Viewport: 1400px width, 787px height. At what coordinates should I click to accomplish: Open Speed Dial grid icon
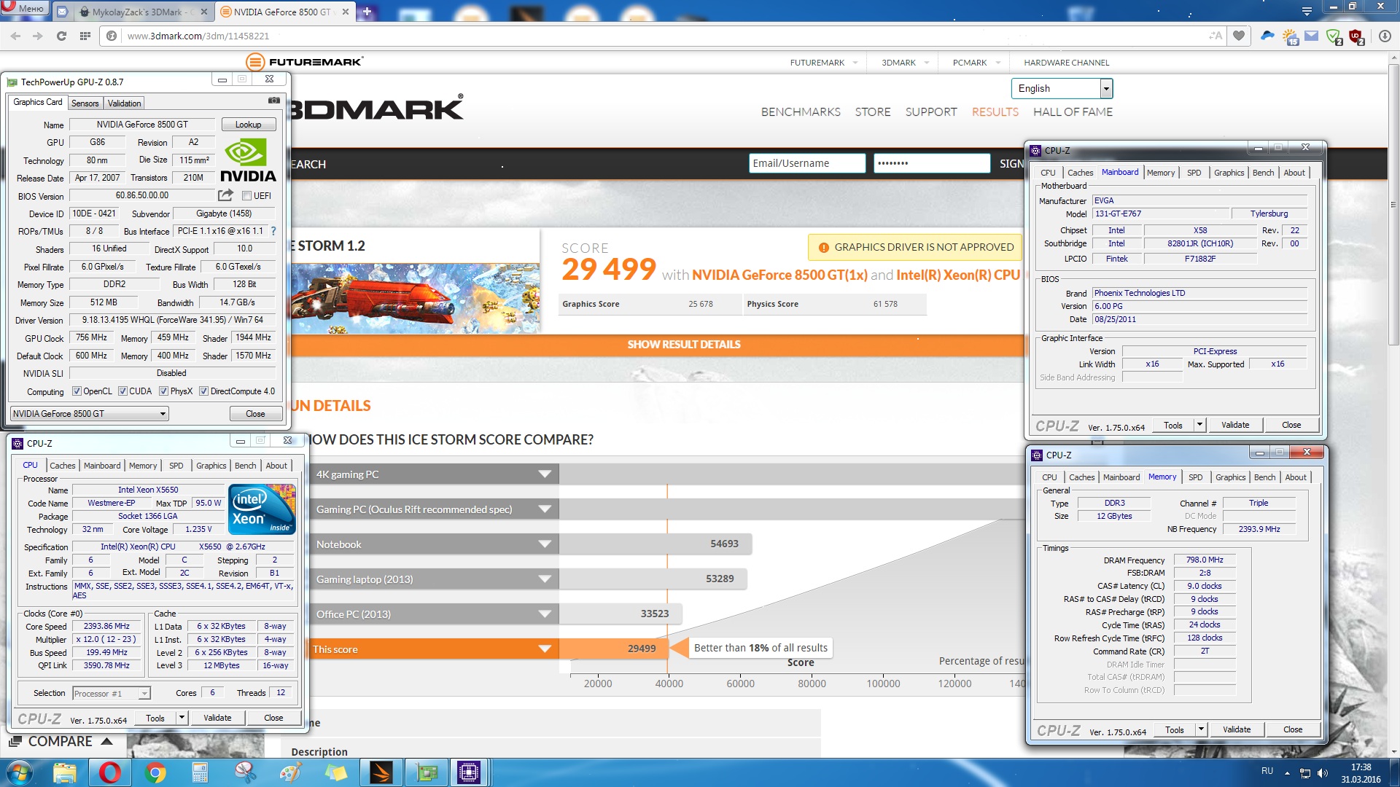[85, 36]
